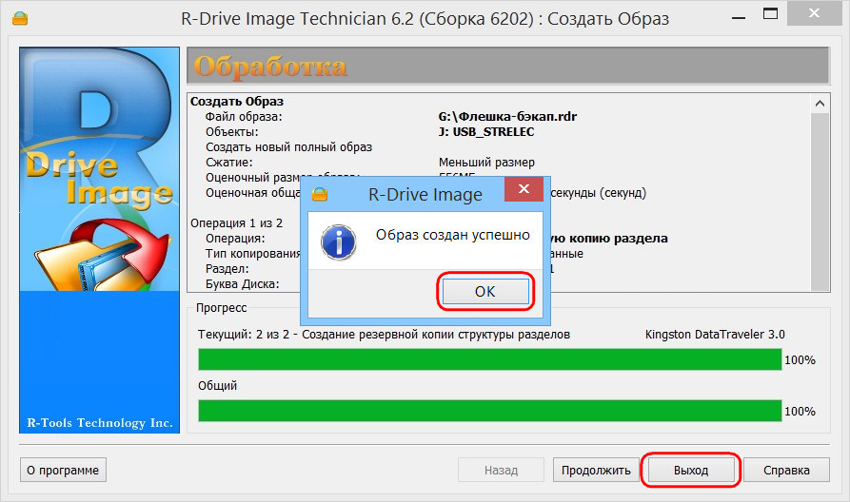This screenshot has width=850, height=502.
Task: Click the Общий overall progress bar
Action: click(489, 411)
